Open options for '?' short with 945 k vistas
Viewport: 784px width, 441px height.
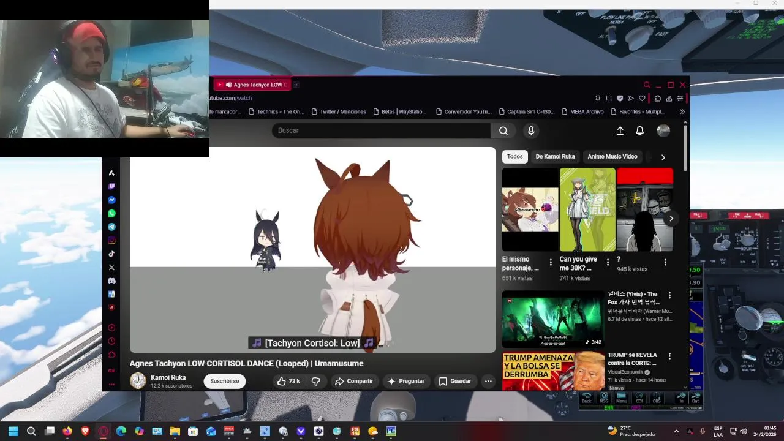tap(665, 262)
